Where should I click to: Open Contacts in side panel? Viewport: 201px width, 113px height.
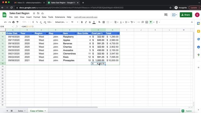click(x=198, y=47)
